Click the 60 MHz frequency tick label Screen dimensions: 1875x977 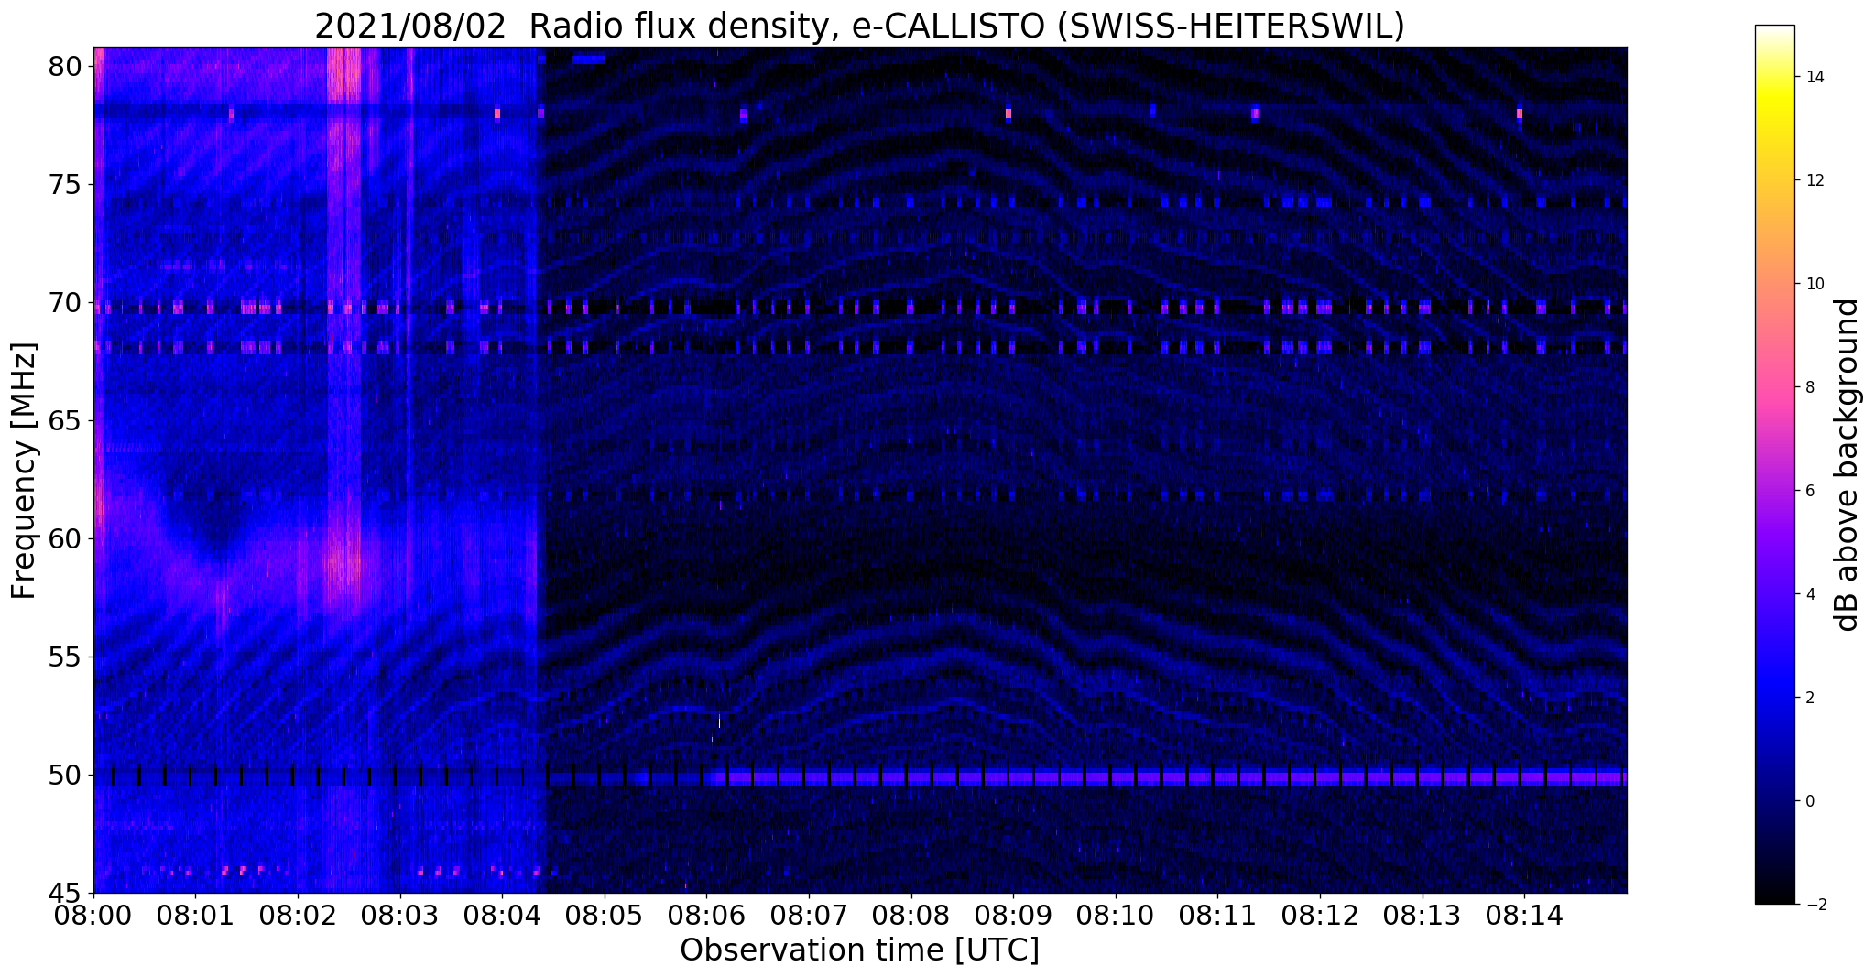click(x=67, y=538)
